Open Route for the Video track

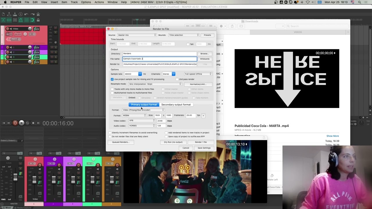coord(36,29)
